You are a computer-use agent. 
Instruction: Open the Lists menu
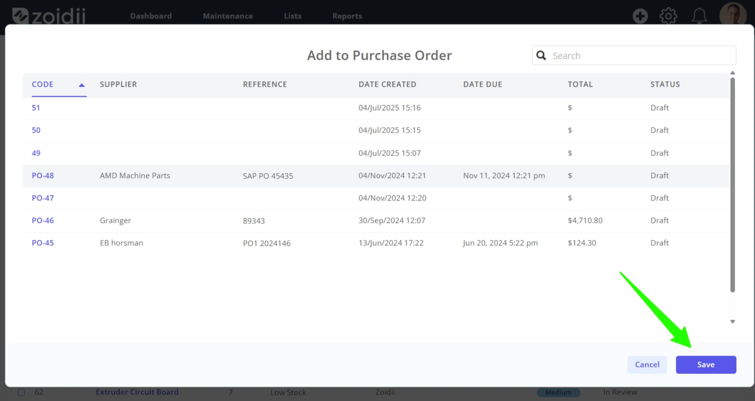coord(293,16)
